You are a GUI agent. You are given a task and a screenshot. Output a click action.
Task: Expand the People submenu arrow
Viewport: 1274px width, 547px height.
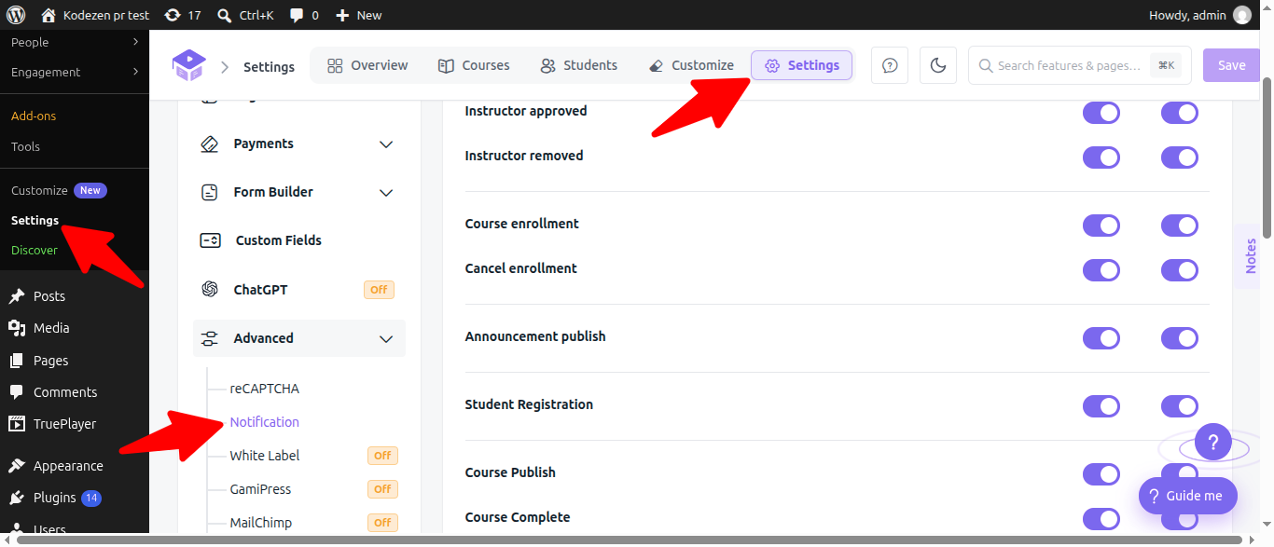point(135,42)
